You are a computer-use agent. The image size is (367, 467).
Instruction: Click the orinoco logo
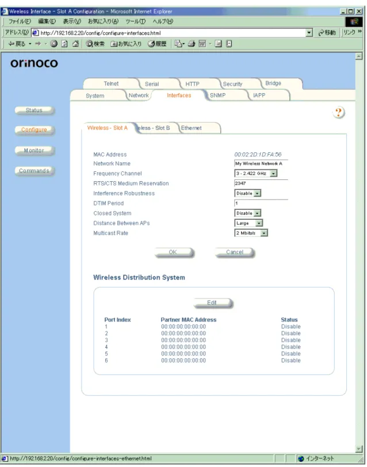35,63
